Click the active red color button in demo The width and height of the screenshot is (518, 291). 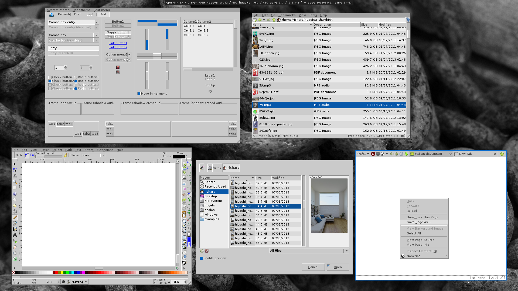(x=118, y=67)
